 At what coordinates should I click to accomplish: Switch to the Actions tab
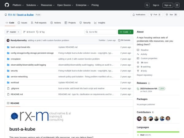56,23
